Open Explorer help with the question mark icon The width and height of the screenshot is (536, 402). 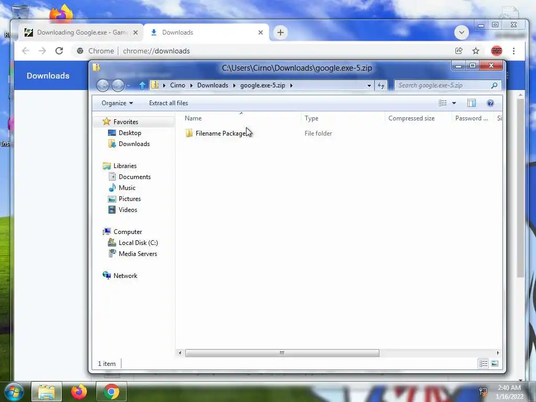pos(490,103)
